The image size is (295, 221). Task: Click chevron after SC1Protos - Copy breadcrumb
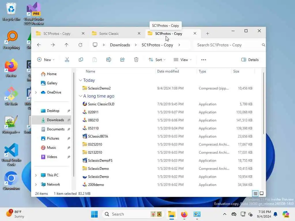pos(179,45)
